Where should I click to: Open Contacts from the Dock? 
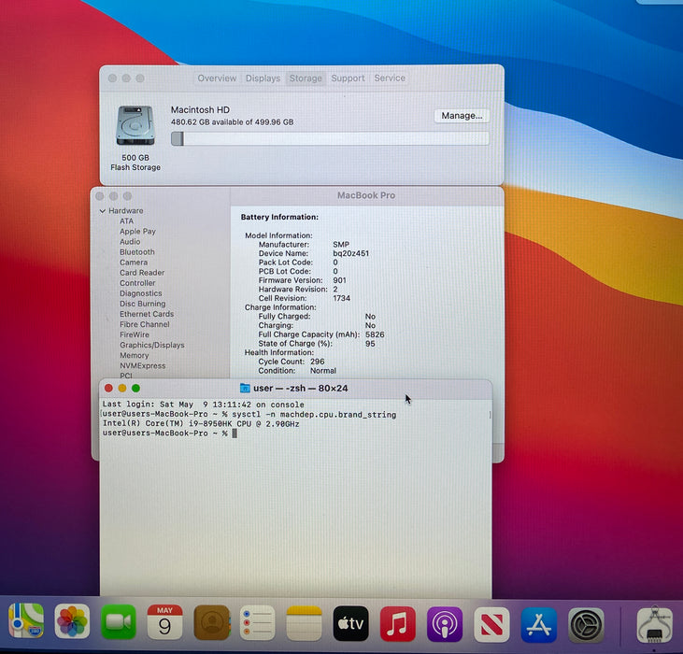pos(212,622)
